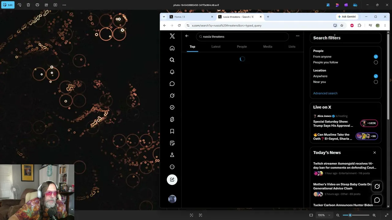This screenshot has width=392, height=220.
Task: Switch to the Home / X tab
Action: click(191, 17)
